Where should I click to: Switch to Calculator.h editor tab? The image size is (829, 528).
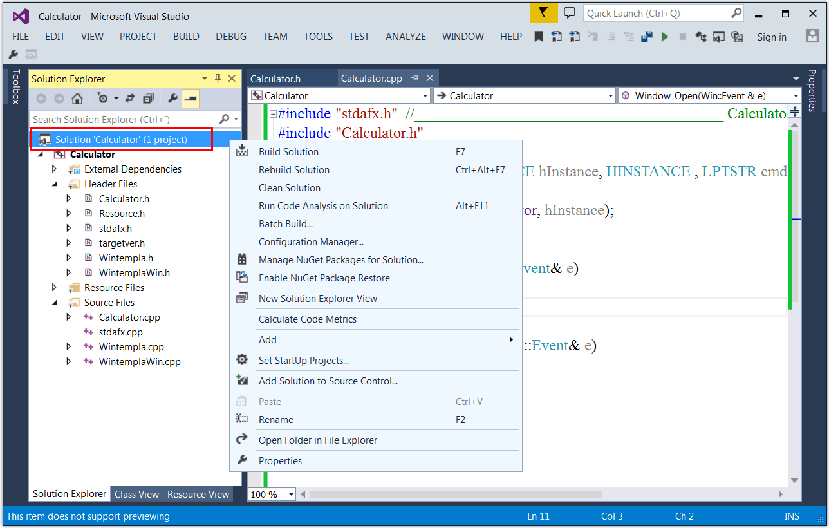(275, 79)
